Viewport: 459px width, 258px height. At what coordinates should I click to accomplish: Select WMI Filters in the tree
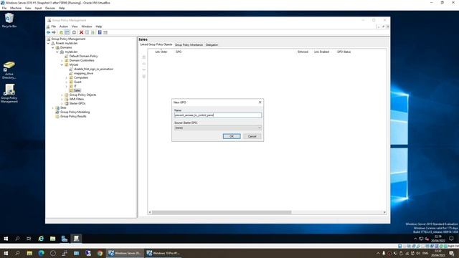[77, 99]
